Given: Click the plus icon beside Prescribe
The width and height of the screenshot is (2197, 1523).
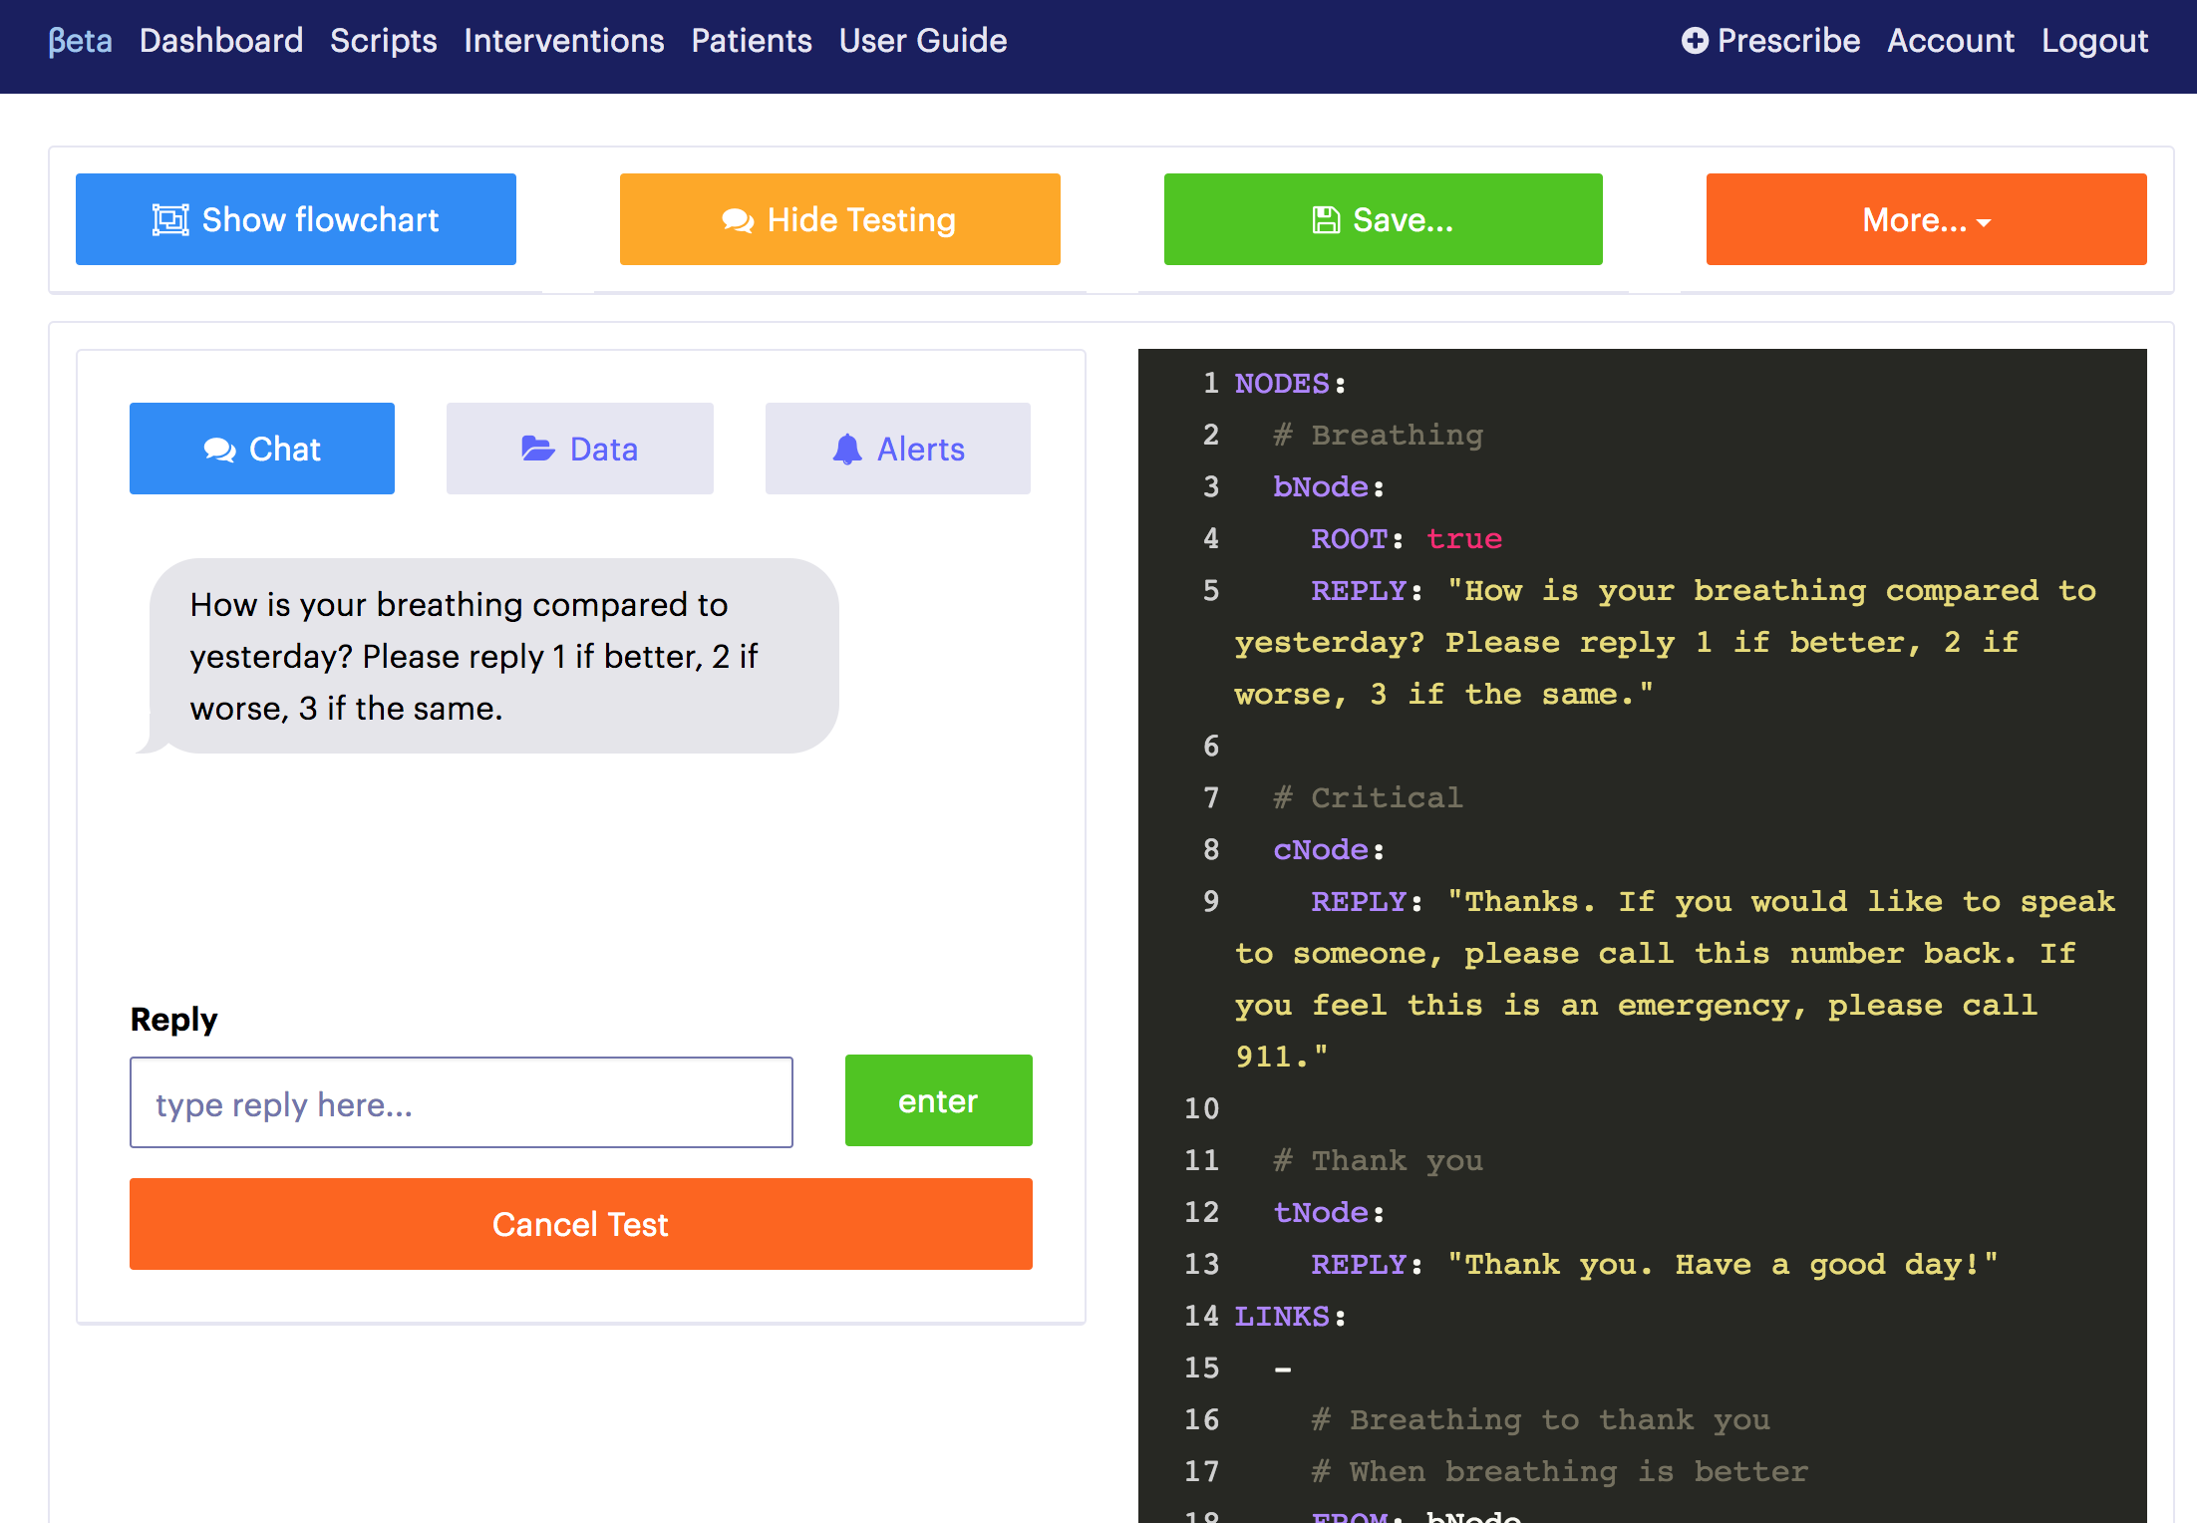Looking at the screenshot, I should [x=1695, y=41].
